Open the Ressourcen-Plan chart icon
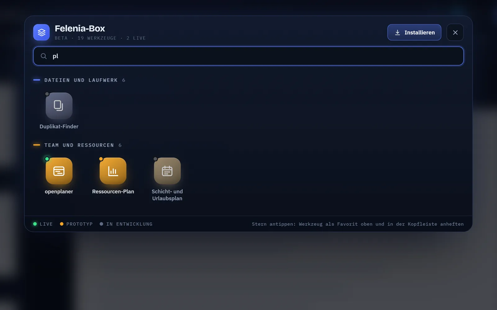The width and height of the screenshot is (497, 310). tap(113, 171)
